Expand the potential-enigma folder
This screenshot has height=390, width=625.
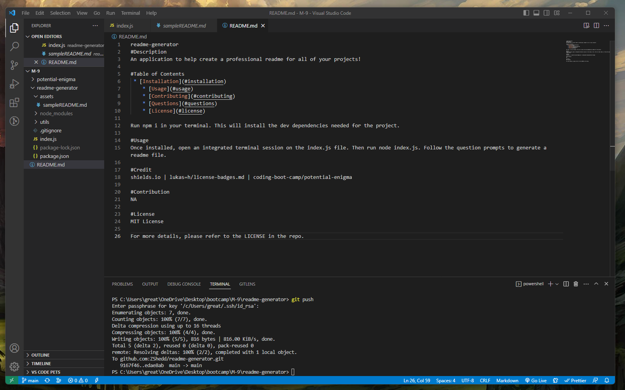[64, 79]
